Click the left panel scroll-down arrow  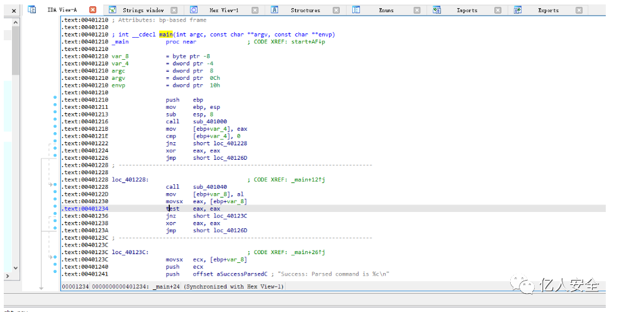click(15, 268)
